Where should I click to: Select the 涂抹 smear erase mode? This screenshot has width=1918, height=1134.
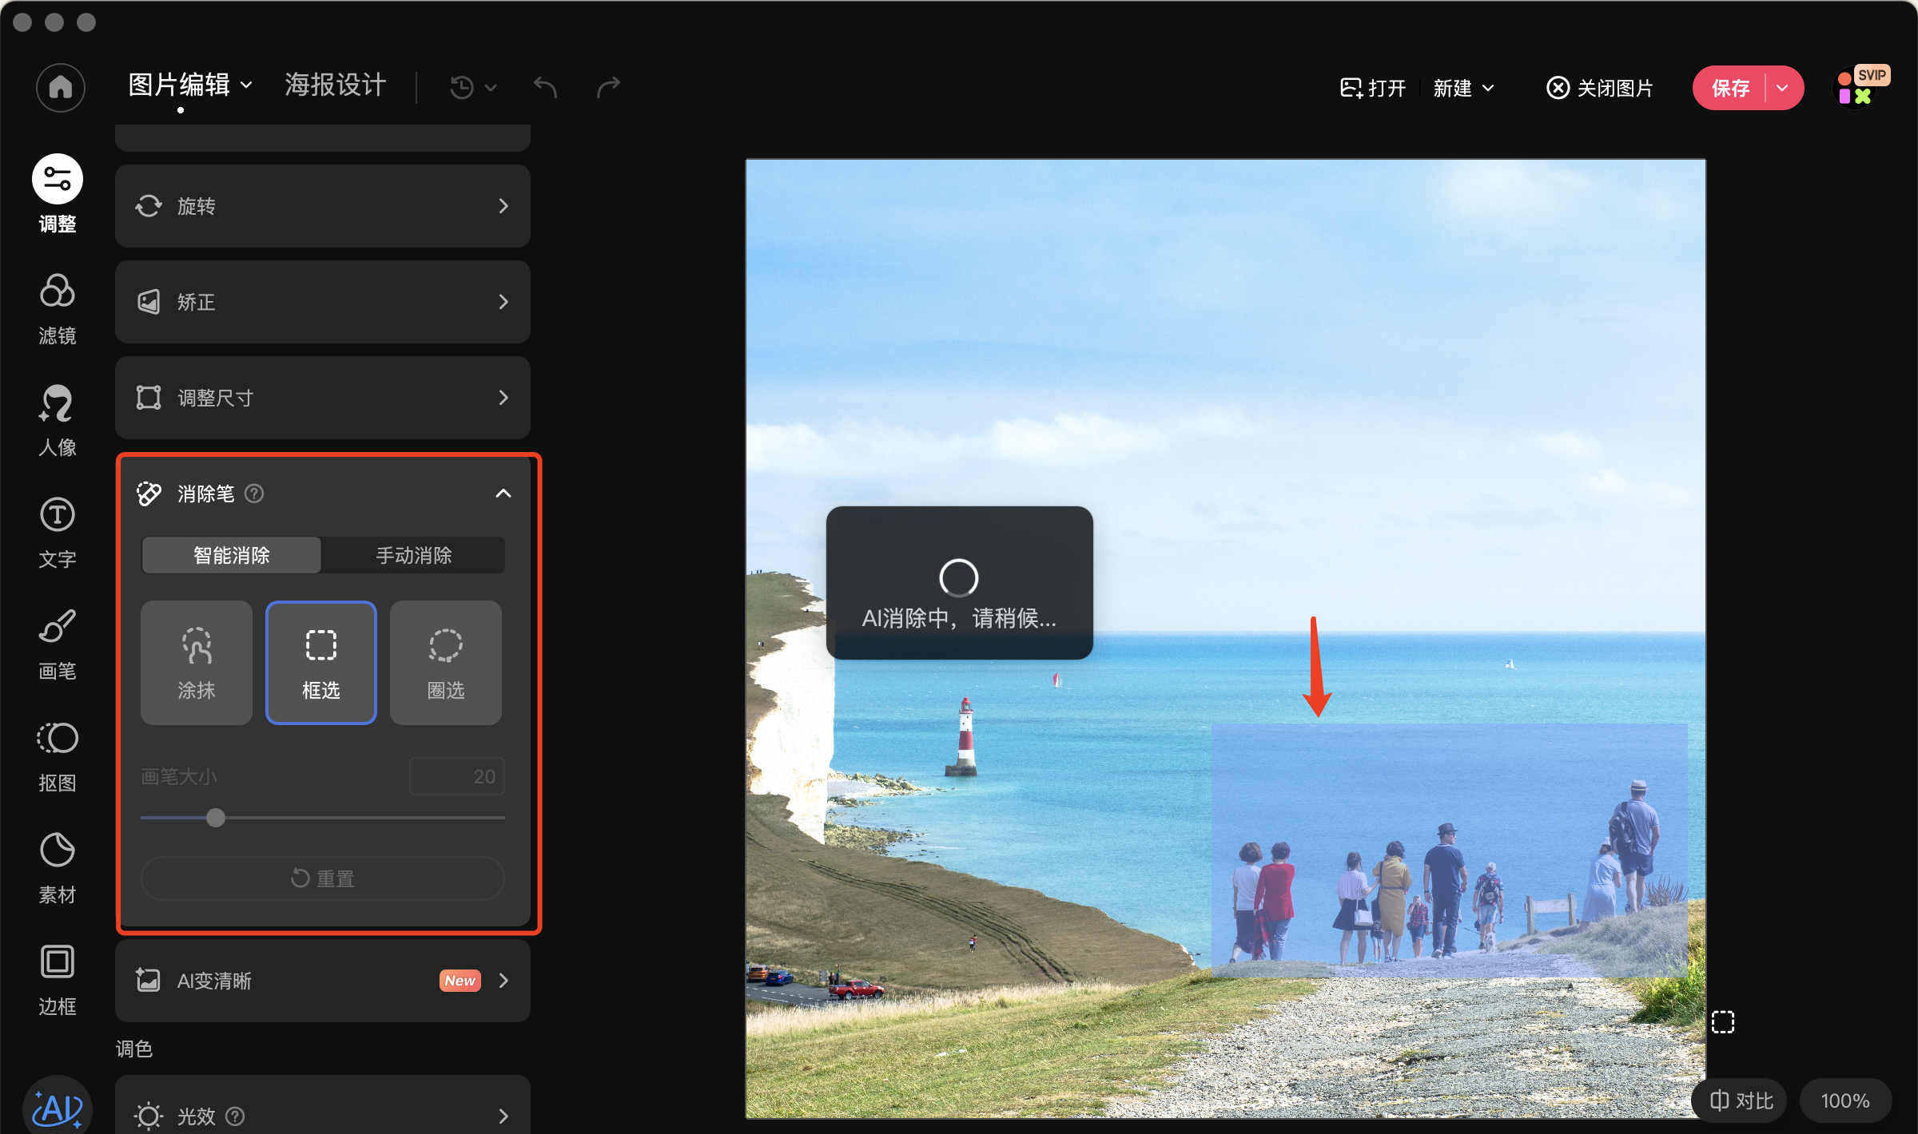[197, 663]
